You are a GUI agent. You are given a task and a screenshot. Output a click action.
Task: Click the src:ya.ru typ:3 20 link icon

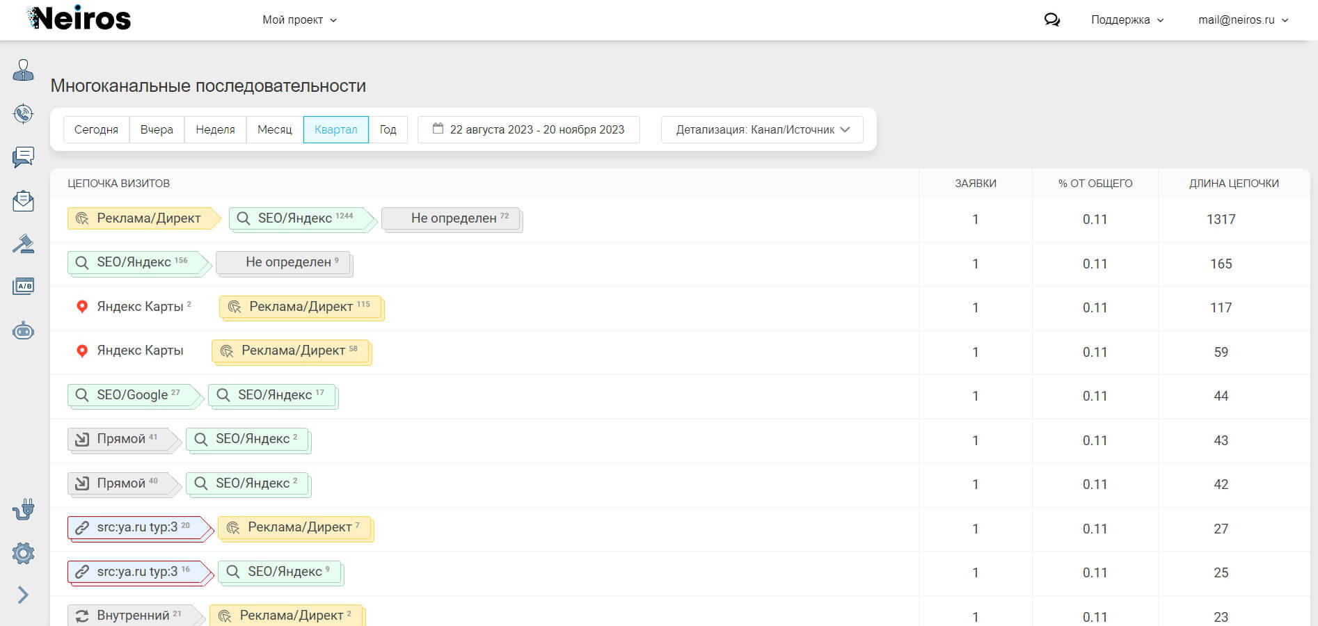click(x=82, y=527)
